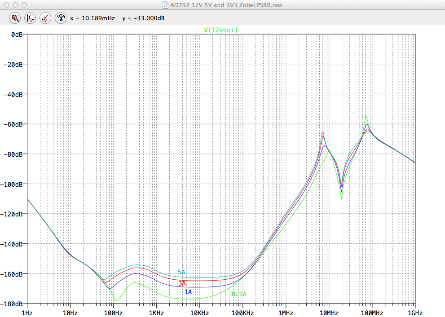445x317 pixels.
Task: Open the hammer control panel icon
Action: coord(61,18)
